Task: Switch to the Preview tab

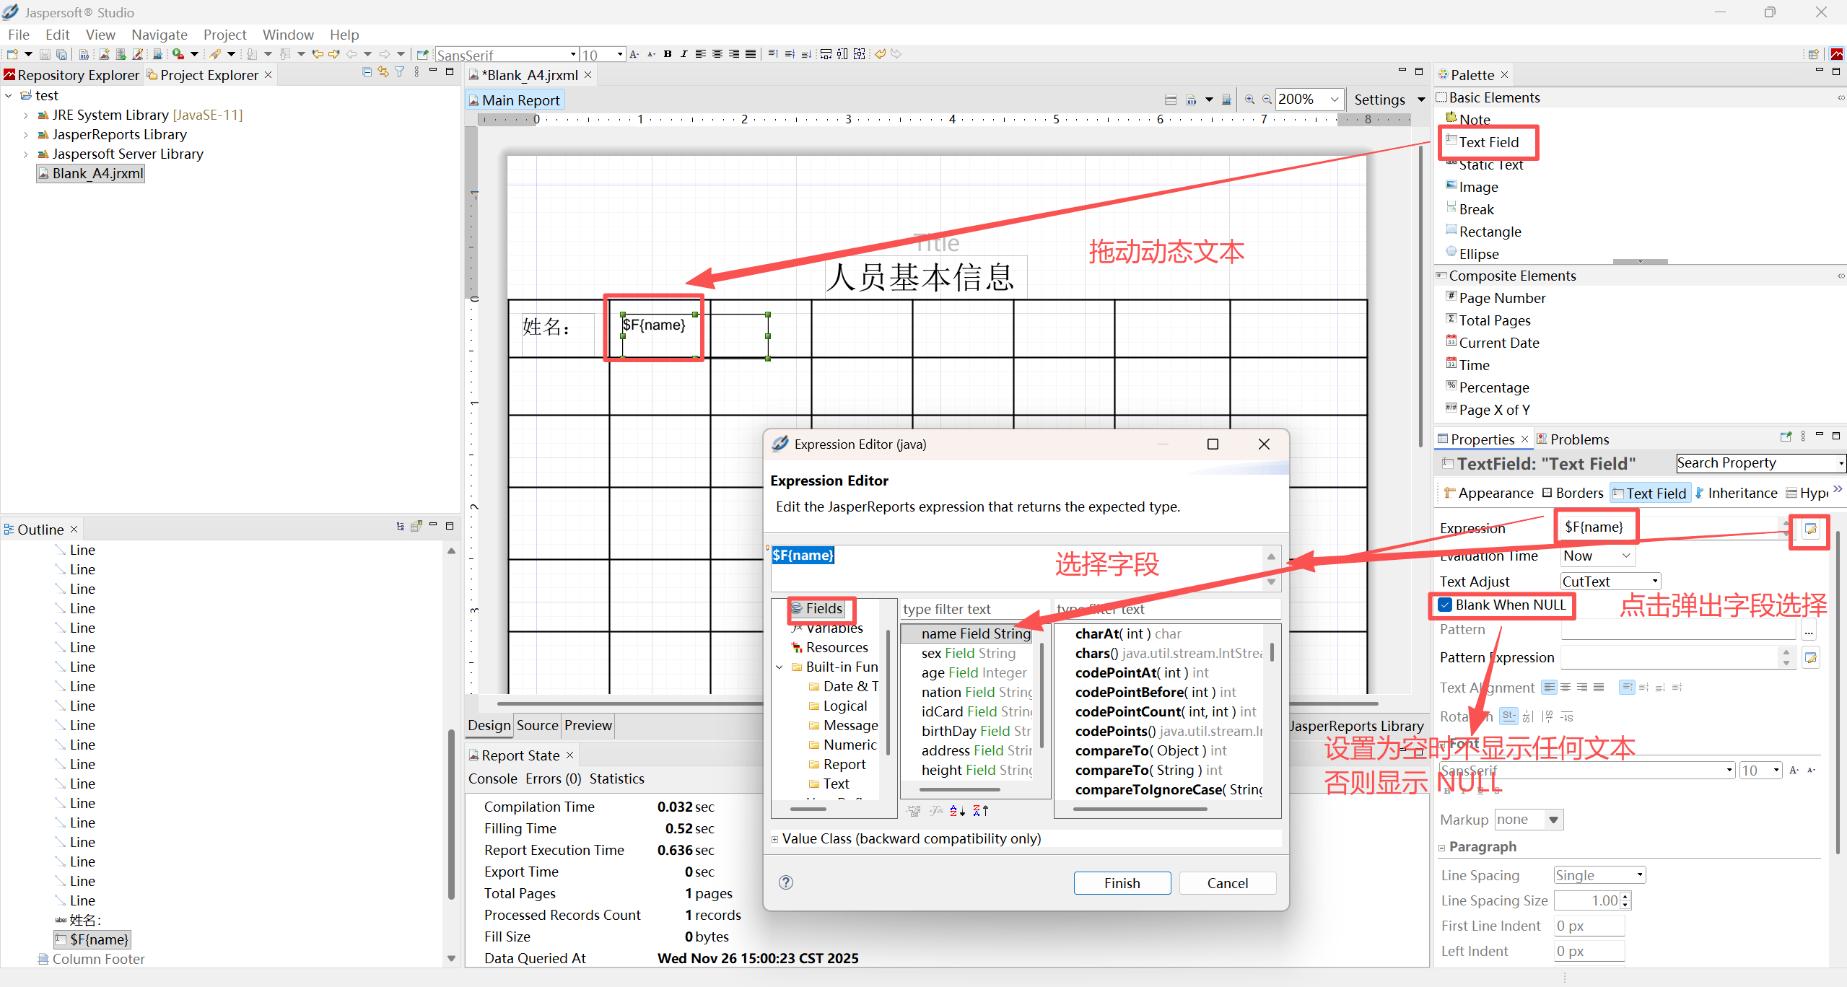Action: click(588, 725)
